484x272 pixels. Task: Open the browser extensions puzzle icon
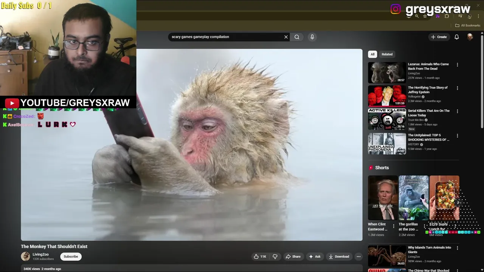coord(447,16)
